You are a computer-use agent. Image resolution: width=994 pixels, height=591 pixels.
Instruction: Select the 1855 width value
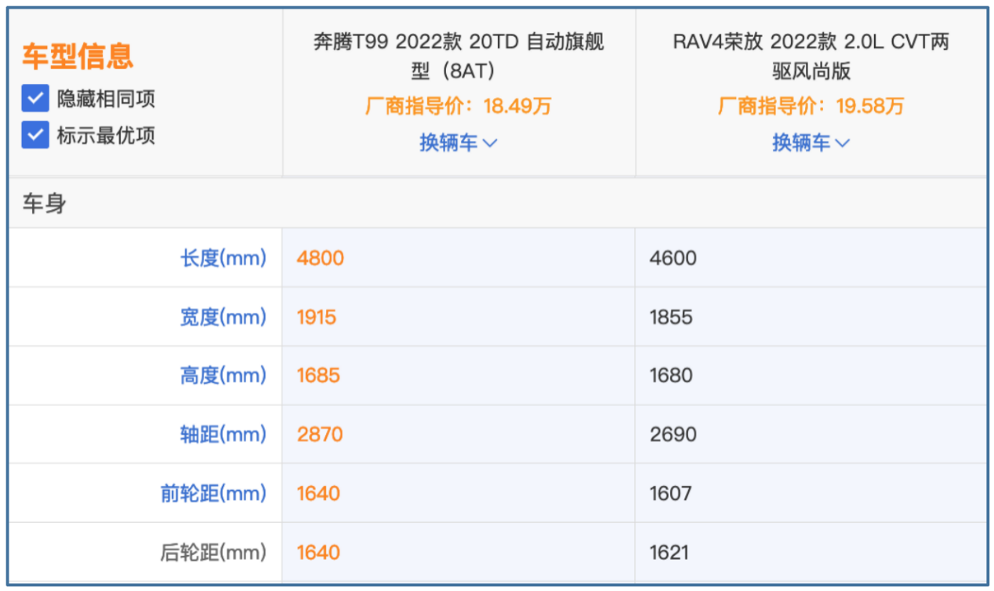671,317
